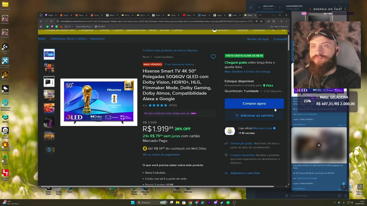Open the Chrome extensions puzzle icon
The width and height of the screenshot is (367, 206).
(274, 21)
